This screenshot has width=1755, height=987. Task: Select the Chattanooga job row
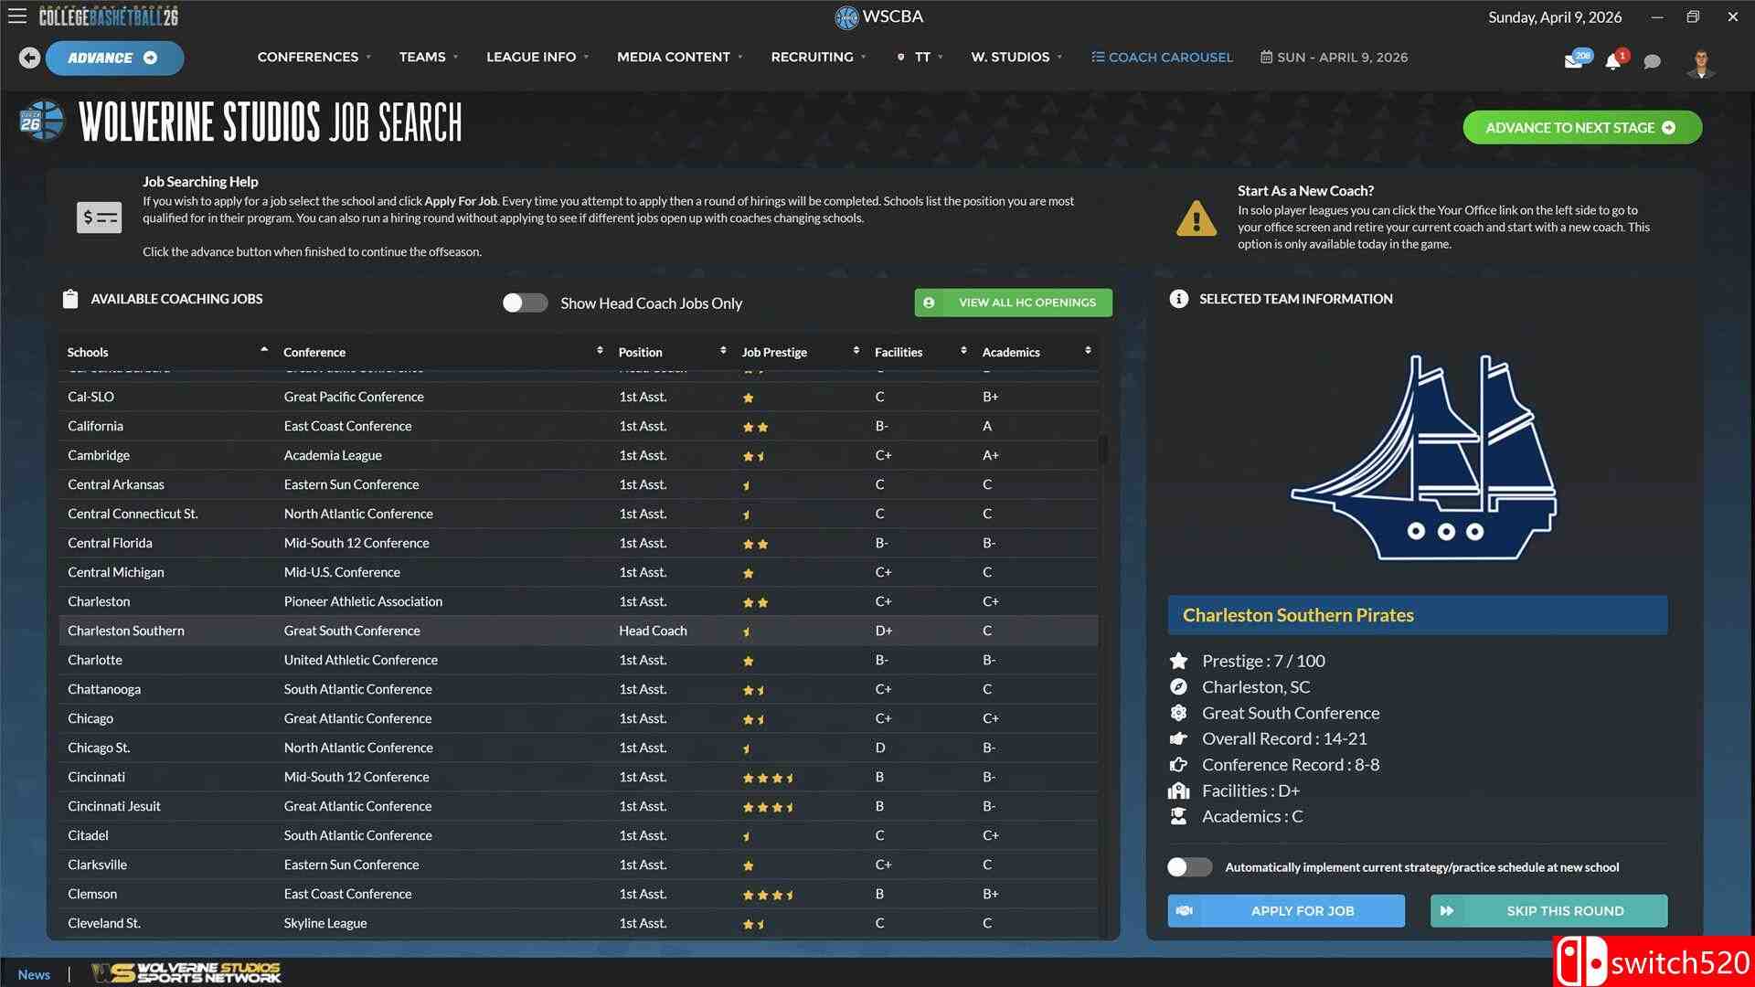[x=579, y=689]
